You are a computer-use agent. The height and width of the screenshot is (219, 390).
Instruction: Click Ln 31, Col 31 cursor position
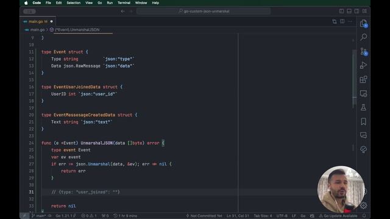(238, 216)
